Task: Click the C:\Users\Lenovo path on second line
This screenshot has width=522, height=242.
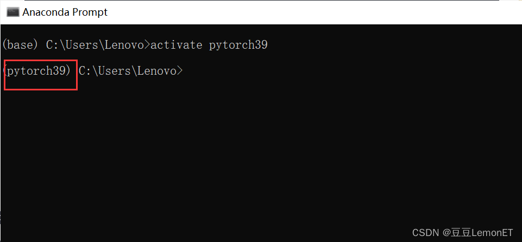Action: click(x=128, y=70)
